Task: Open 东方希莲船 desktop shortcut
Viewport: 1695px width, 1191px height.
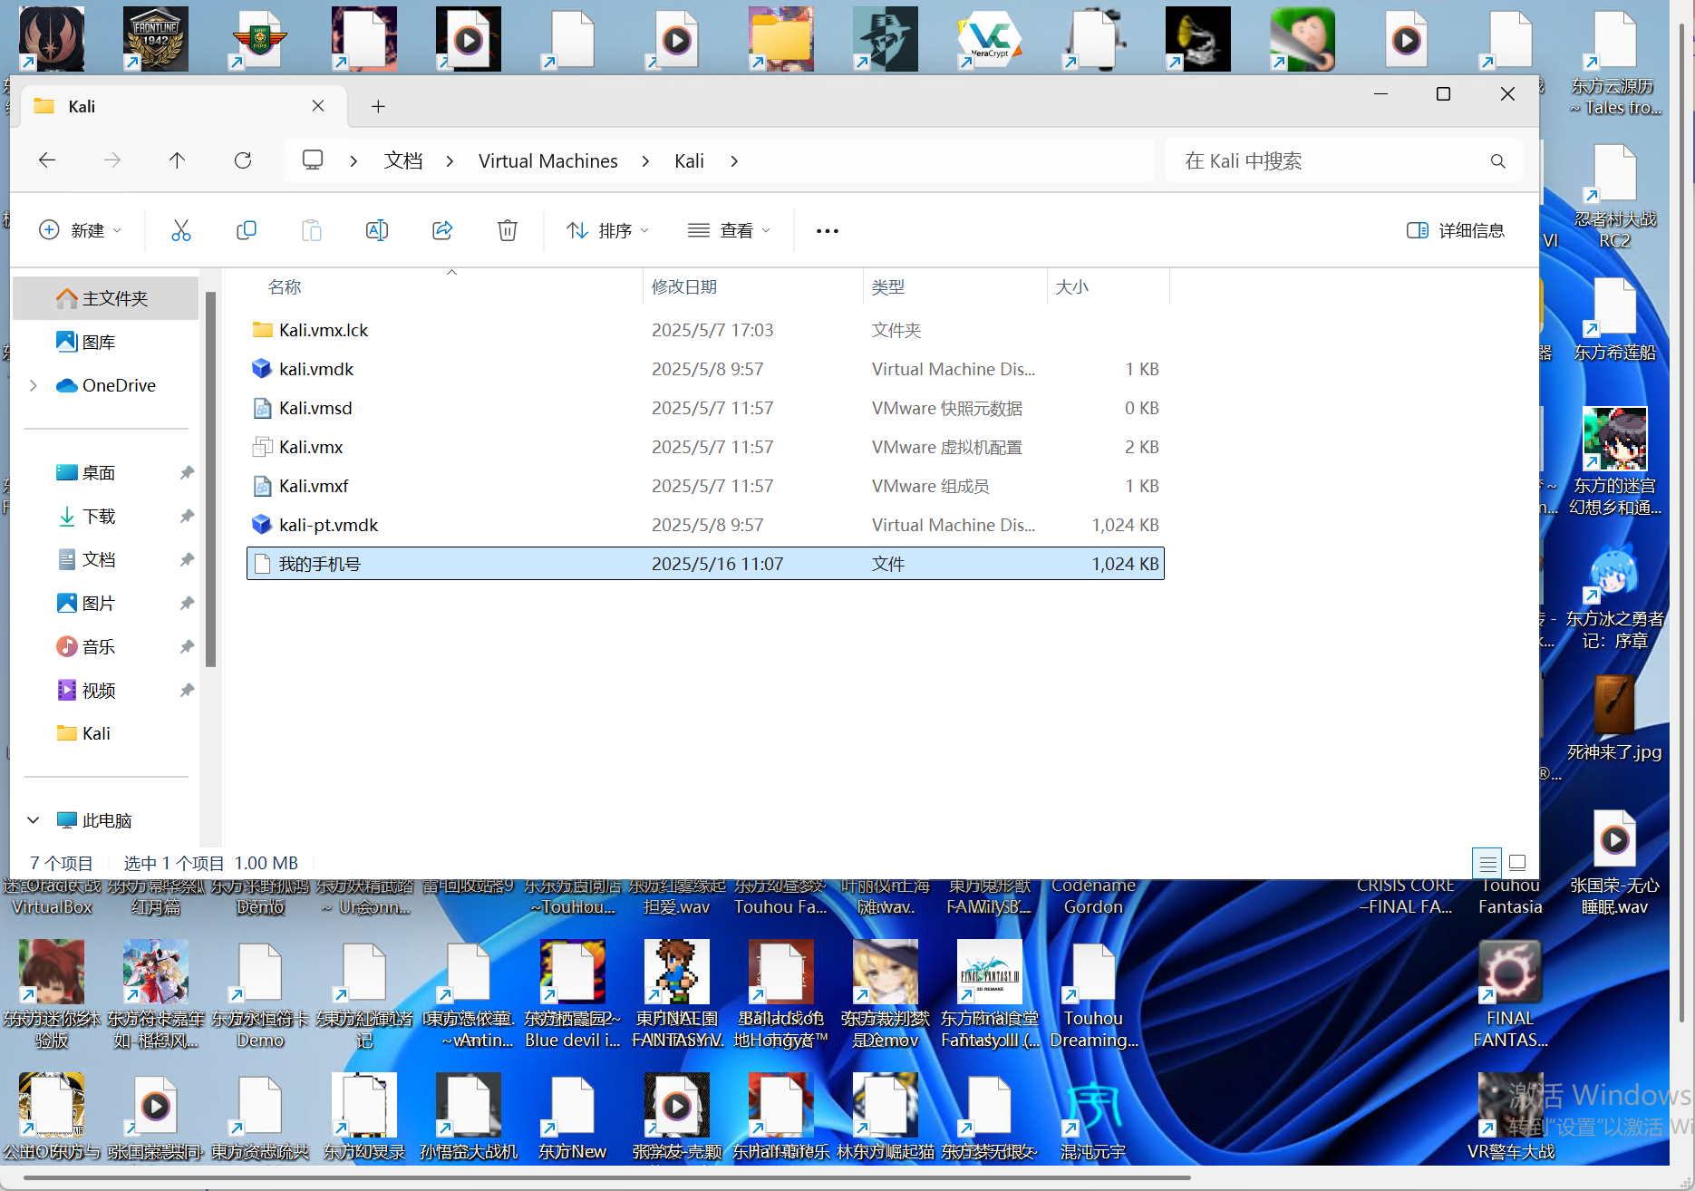Action: 1614,319
